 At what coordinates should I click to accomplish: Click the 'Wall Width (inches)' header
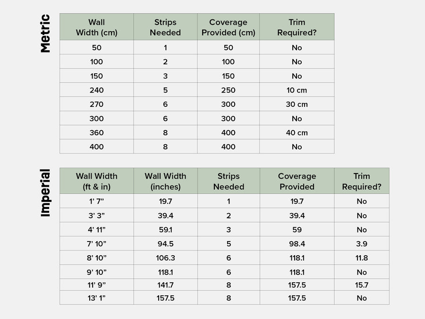[x=165, y=181]
